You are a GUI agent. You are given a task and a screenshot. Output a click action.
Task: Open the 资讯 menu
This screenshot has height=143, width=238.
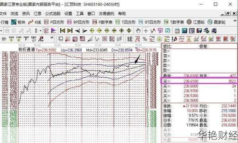[26, 13]
